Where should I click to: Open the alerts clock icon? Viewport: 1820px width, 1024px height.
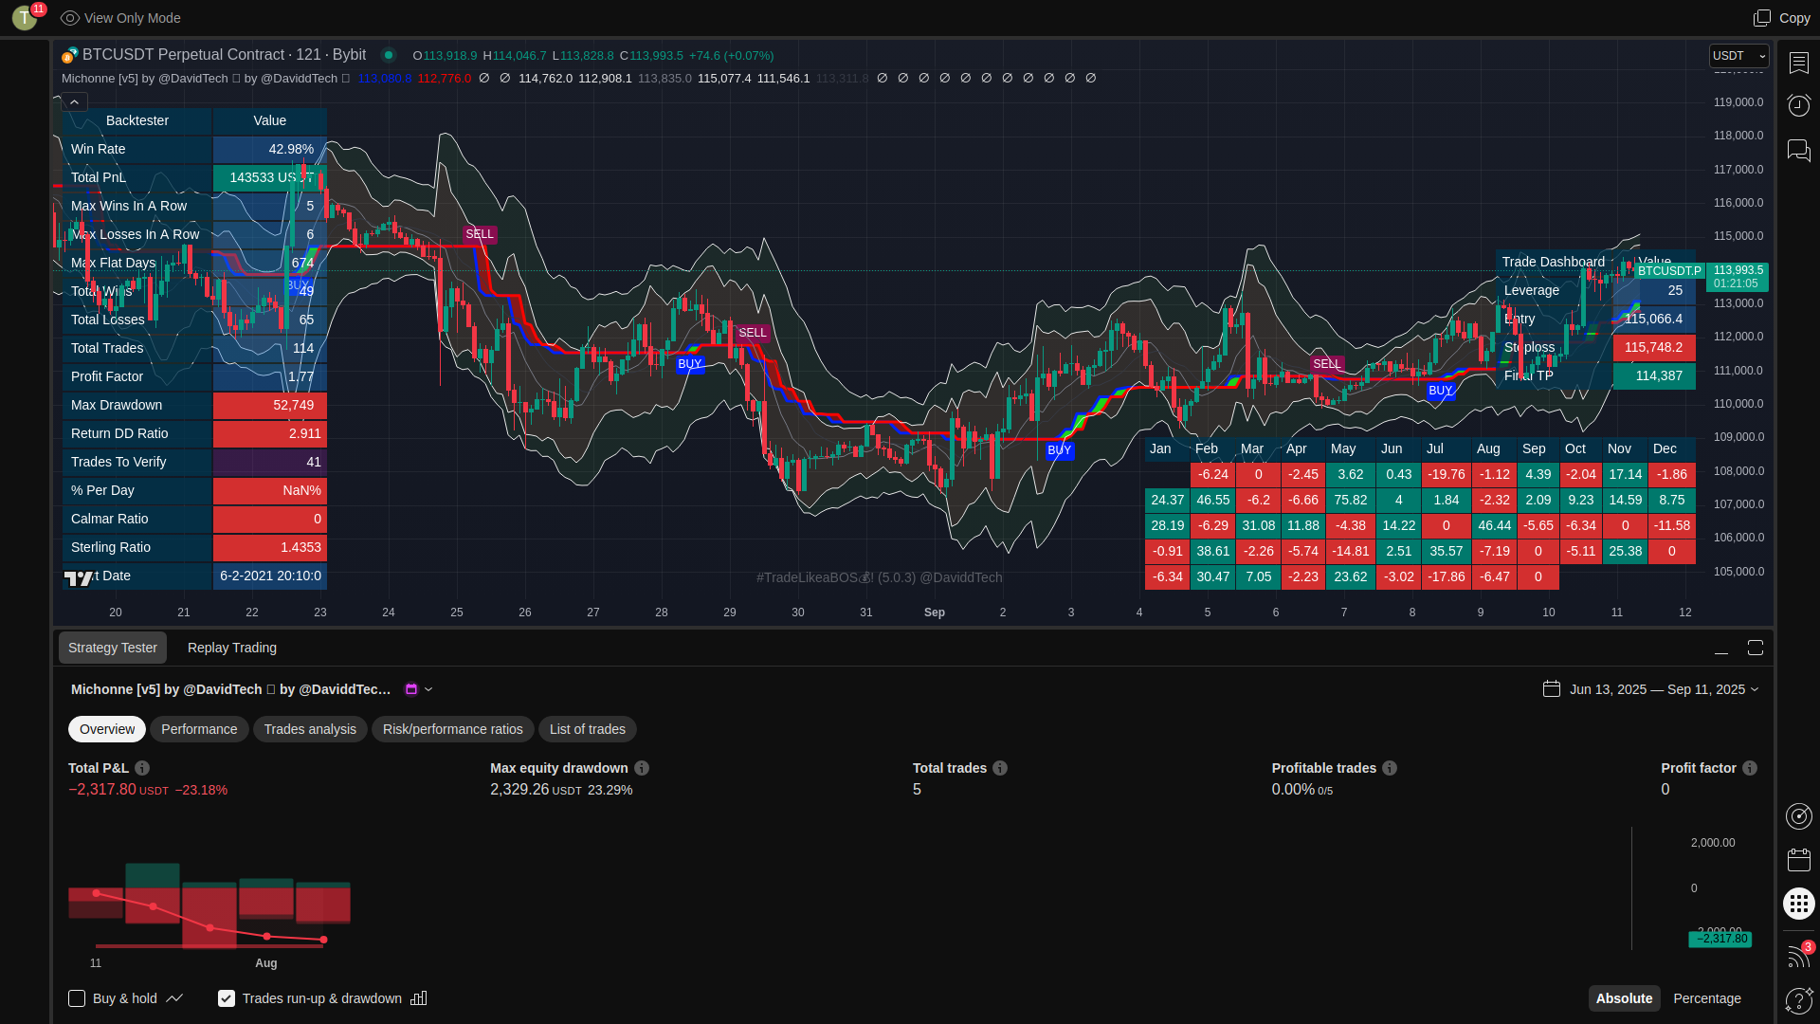click(1798, 105)
